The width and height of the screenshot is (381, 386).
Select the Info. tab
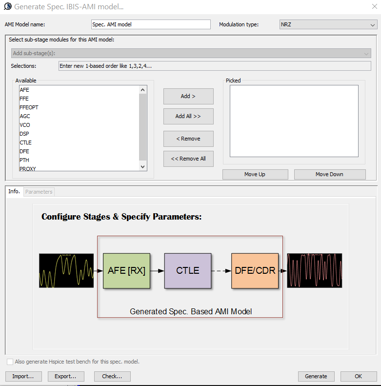tap(14, 191)
